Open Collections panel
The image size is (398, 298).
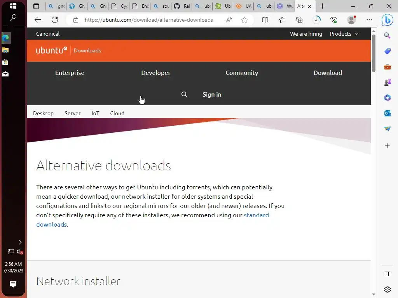299,20
